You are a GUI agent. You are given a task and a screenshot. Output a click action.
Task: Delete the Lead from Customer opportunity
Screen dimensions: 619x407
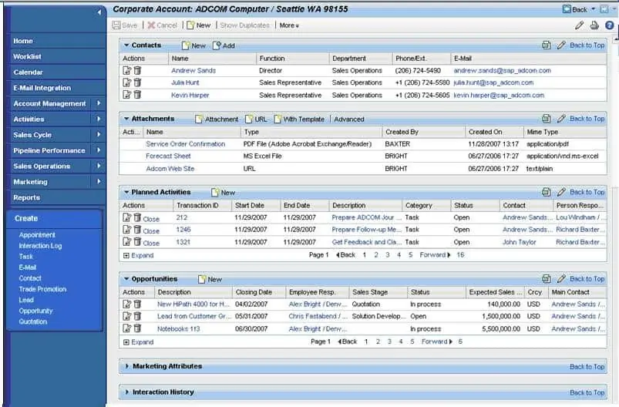click(137, 316)
